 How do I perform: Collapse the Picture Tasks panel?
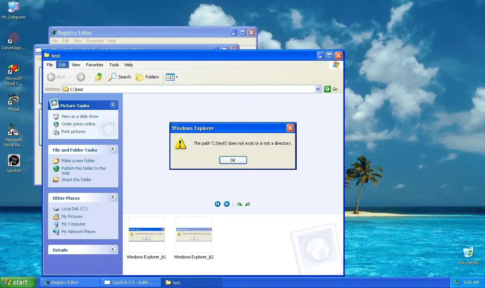click(113, 105)
